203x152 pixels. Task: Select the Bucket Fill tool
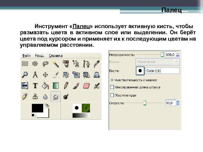45,86
